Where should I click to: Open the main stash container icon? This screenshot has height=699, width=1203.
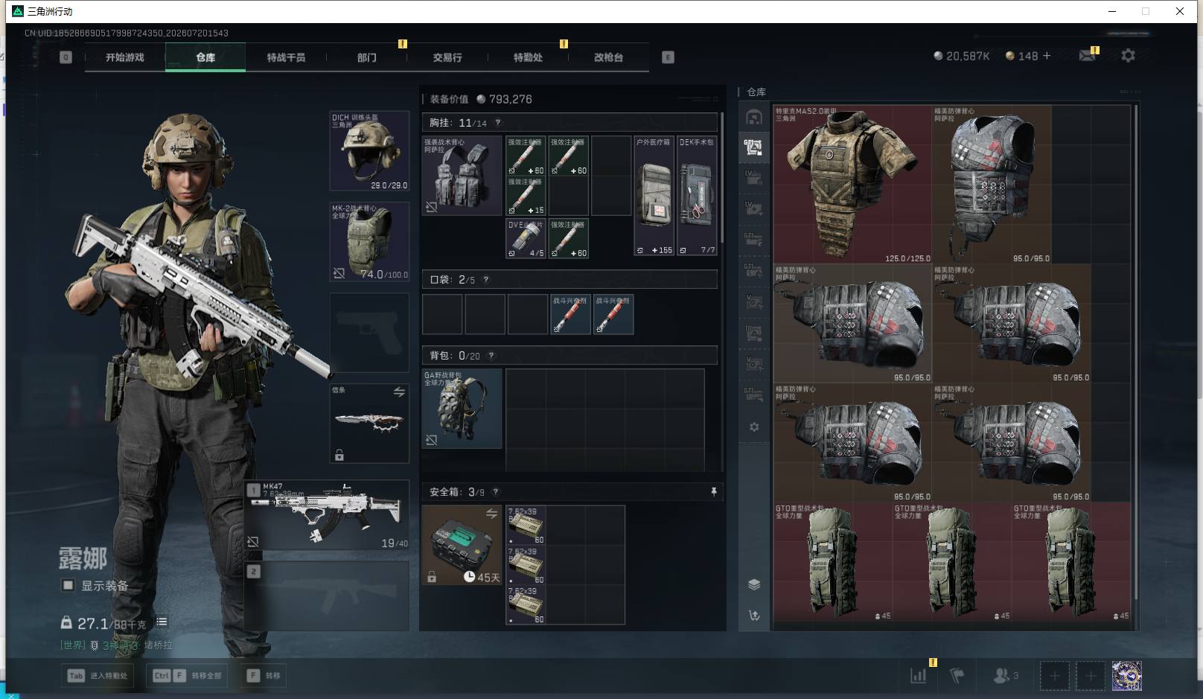754,117
